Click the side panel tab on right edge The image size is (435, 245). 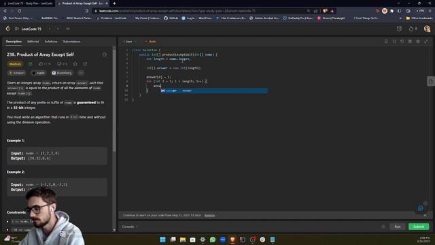(431, 82)
